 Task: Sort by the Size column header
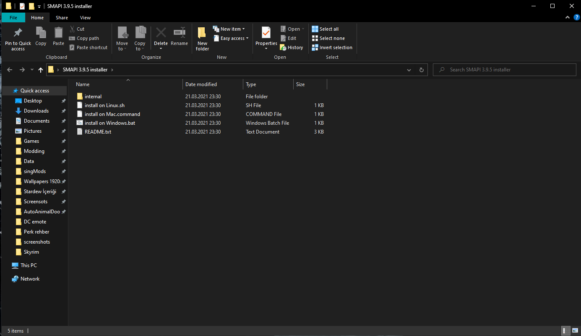310,84
